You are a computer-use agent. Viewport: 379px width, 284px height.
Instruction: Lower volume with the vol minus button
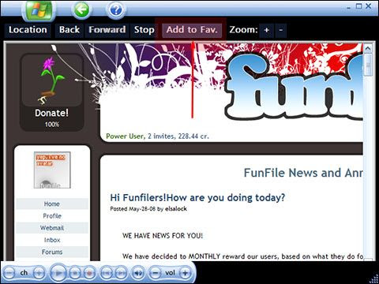click(156, 273)
